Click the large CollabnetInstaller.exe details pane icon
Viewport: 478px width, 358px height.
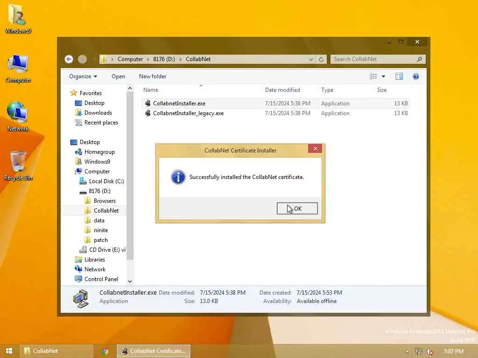point(80,299)
